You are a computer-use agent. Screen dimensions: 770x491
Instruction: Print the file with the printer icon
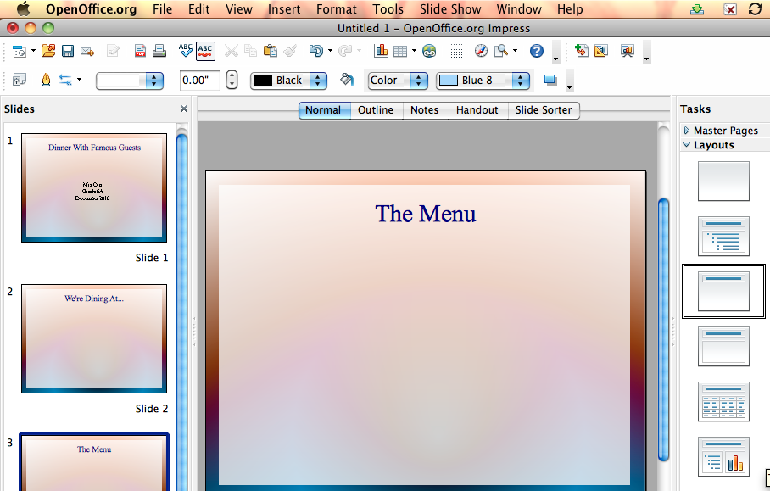pos(159,51)
